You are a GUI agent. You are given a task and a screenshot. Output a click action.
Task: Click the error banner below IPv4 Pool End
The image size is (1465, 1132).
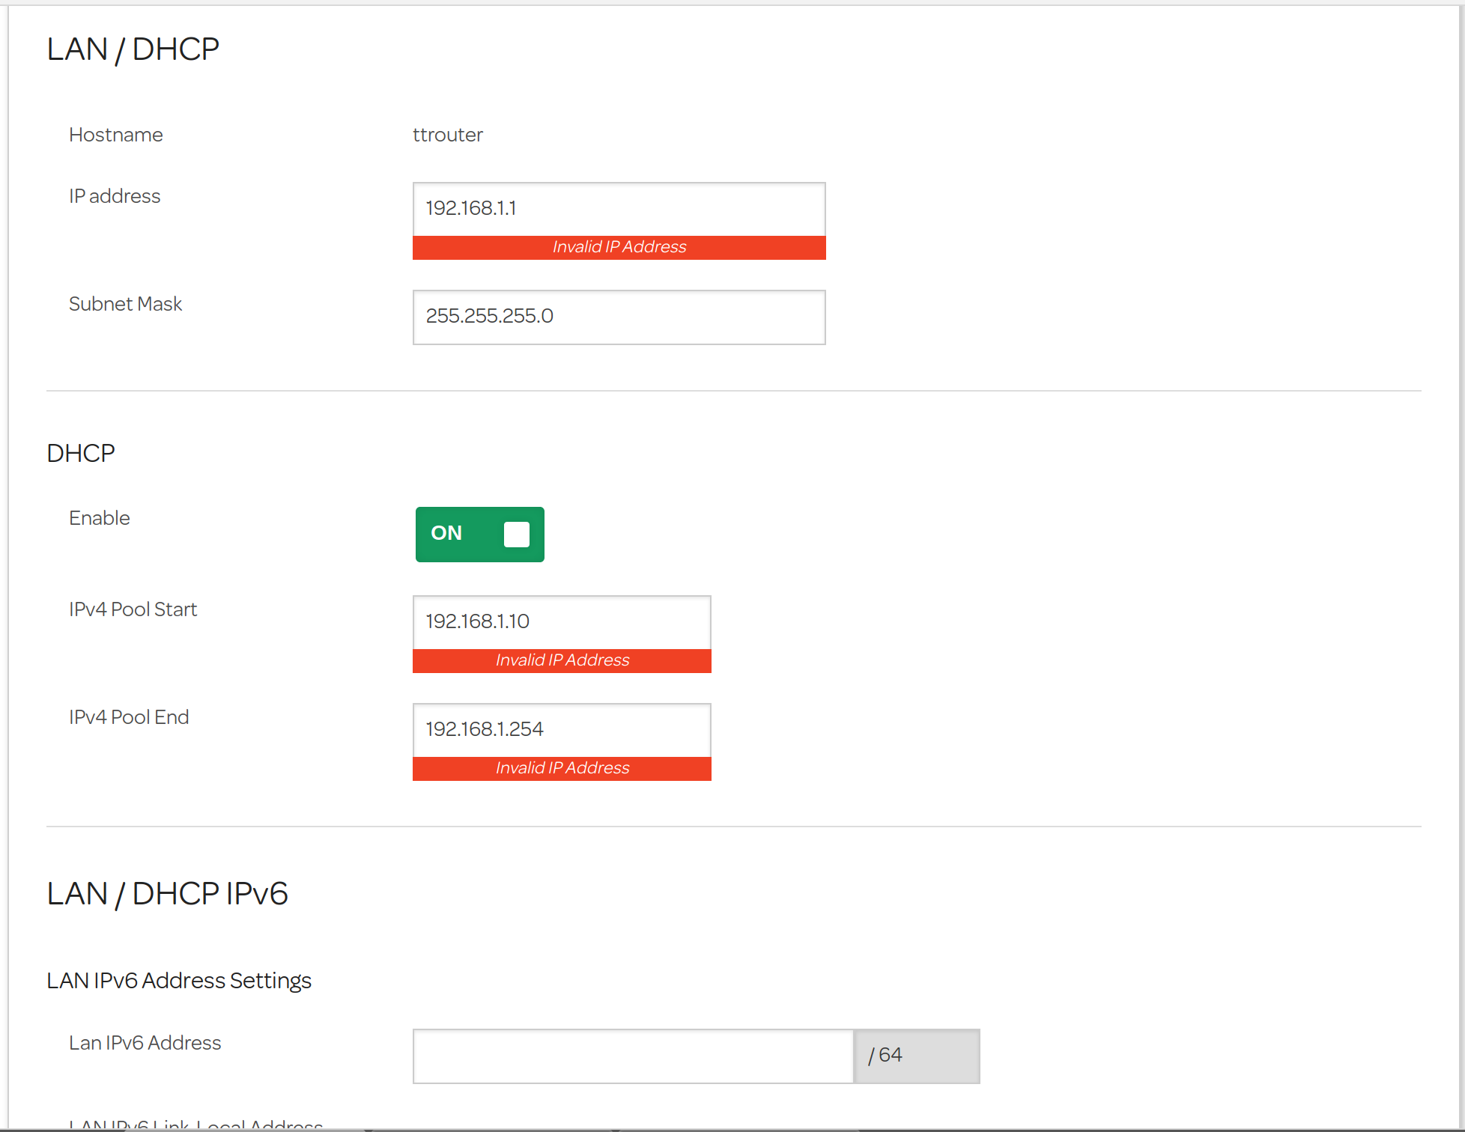pos(562,768)
